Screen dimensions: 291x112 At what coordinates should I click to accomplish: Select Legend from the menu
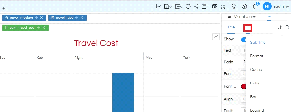(257, 110)
